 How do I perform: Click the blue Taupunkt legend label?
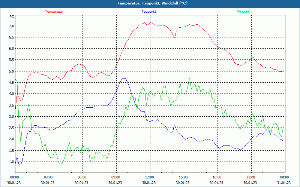point(148,12)
